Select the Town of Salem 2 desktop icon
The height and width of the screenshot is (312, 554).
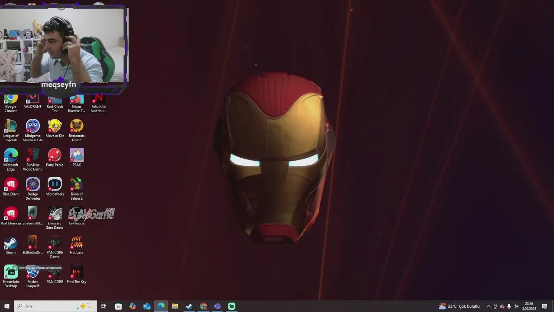77,189
